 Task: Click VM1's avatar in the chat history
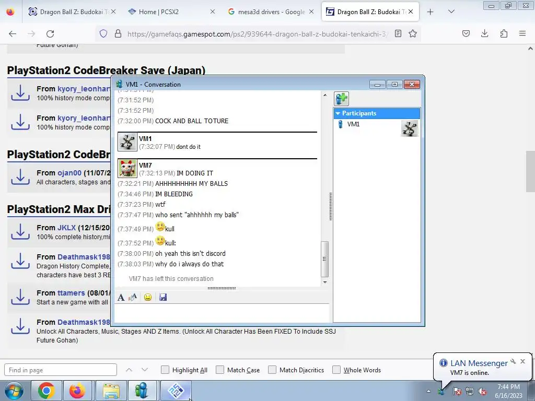click(x=127, y=142)
